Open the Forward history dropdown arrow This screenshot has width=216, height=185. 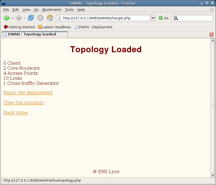point(25,18)
